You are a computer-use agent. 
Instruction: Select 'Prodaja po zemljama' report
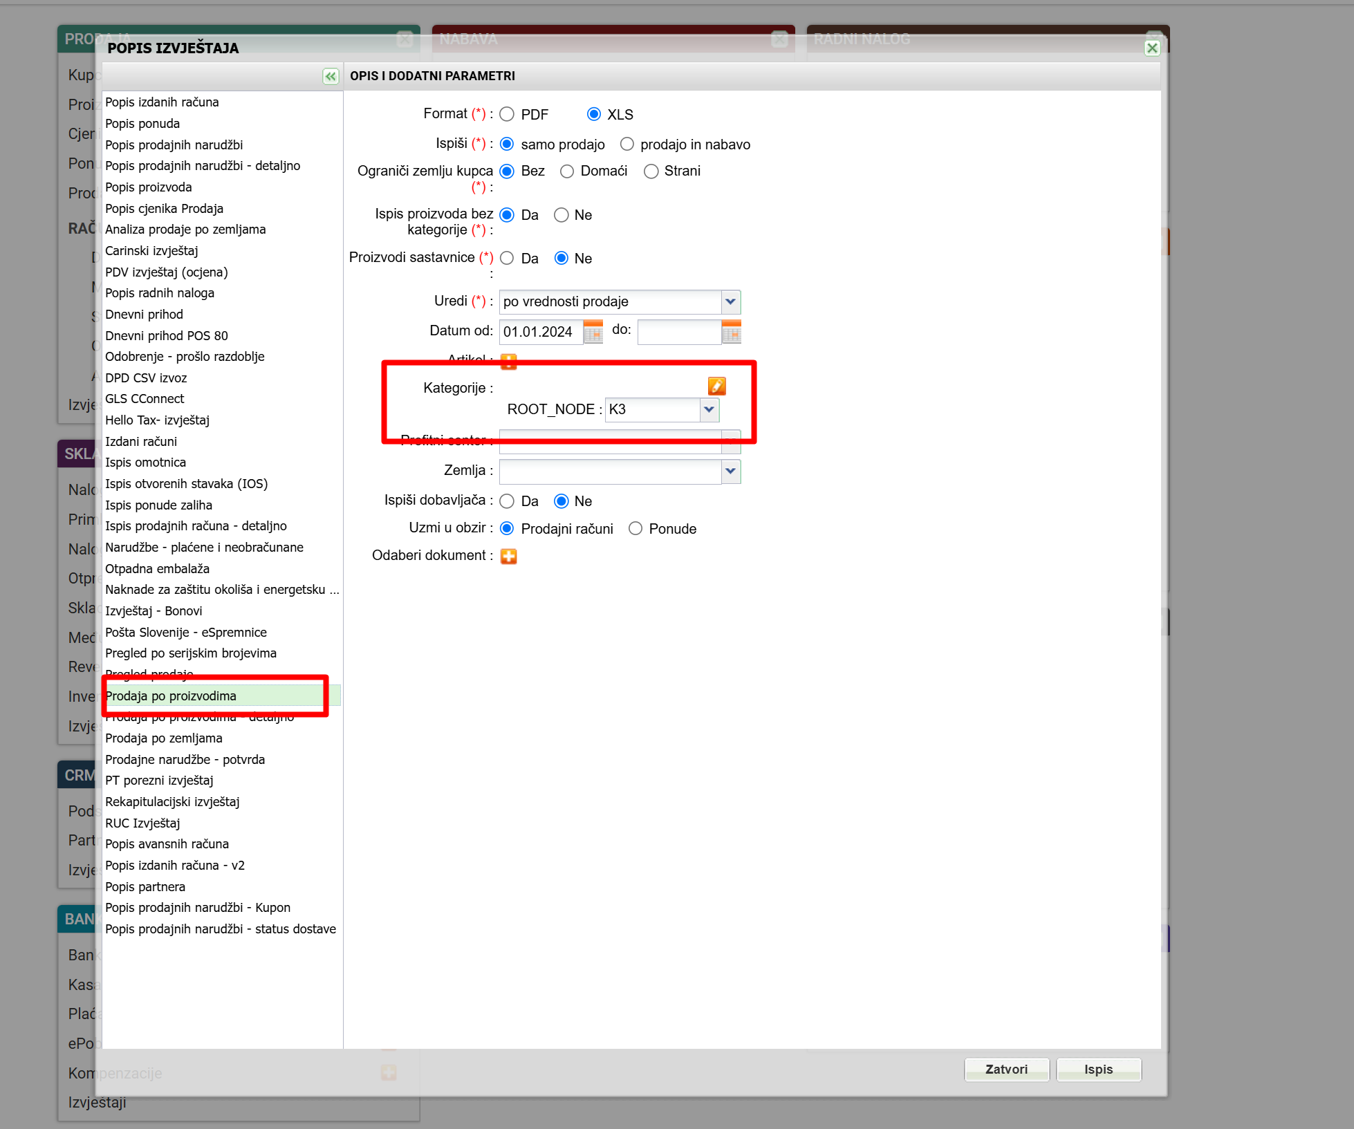164,738
